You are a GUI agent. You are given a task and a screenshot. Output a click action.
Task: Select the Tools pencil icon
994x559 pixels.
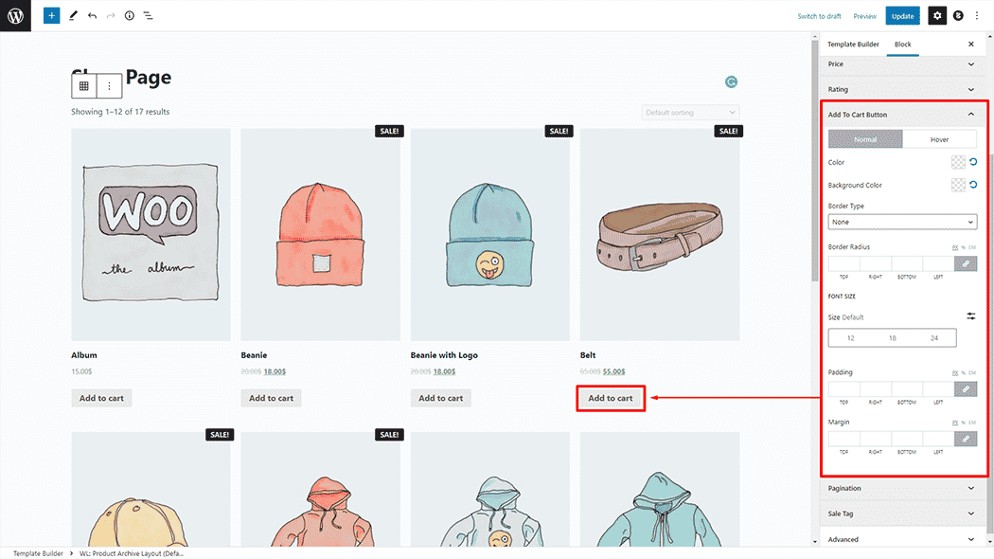(73, 16)
